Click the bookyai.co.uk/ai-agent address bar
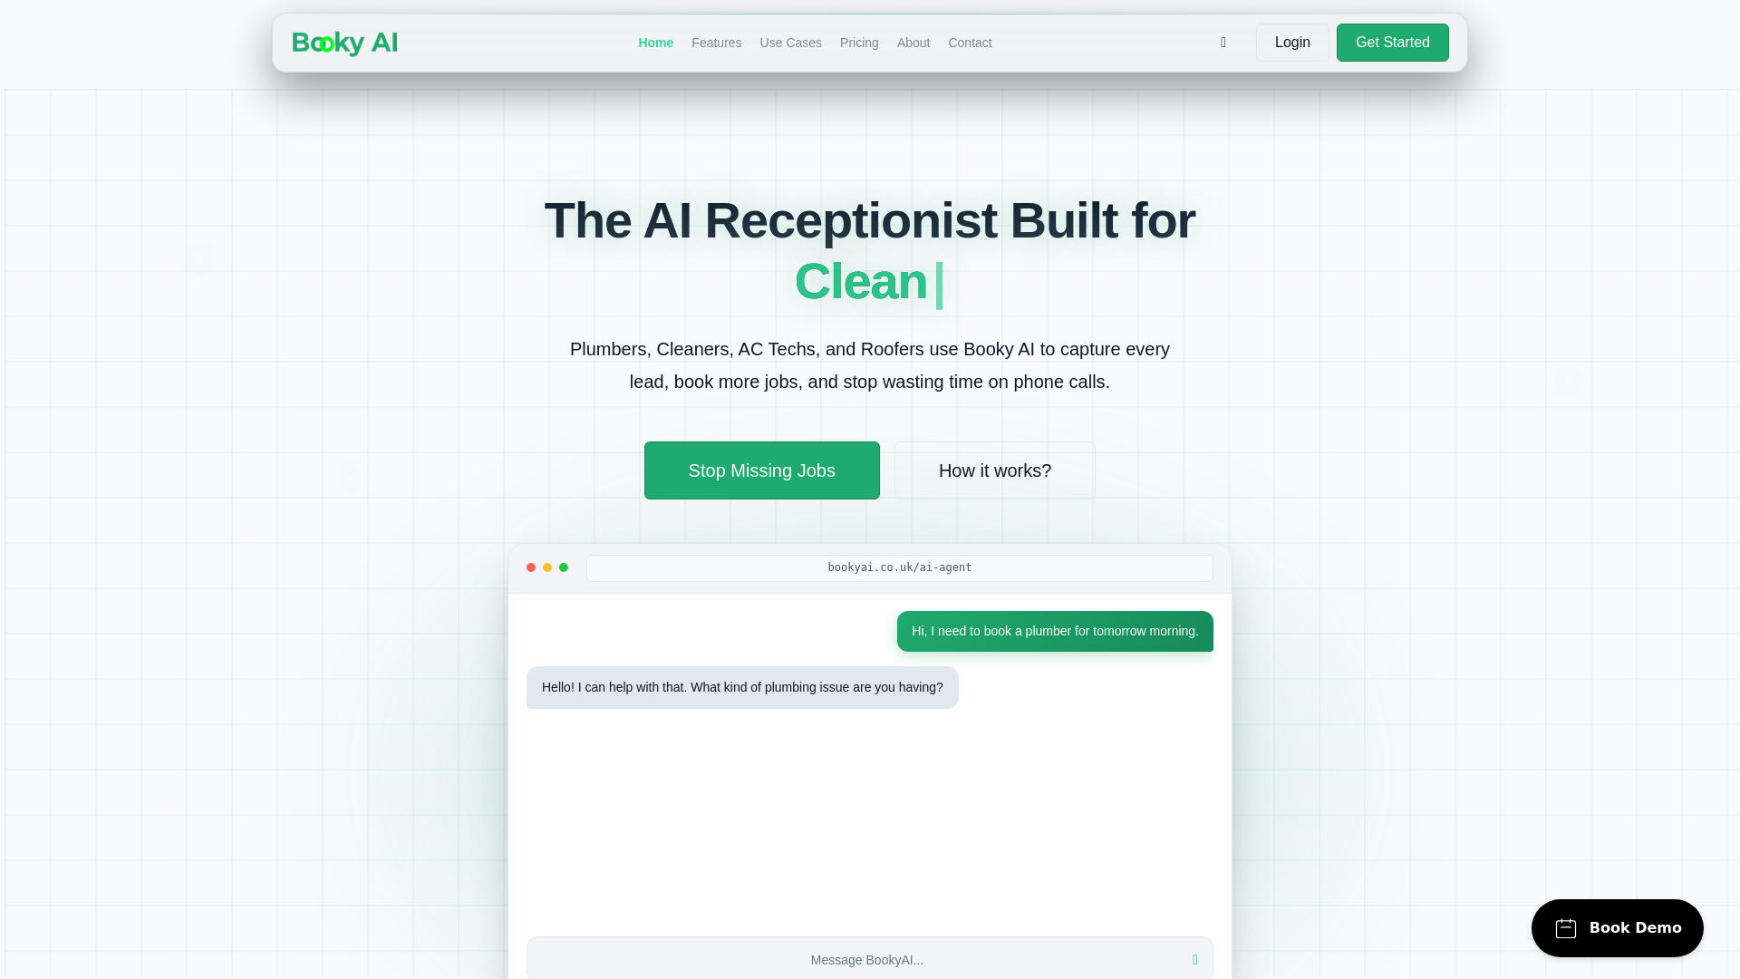1740x979 pixels. pos(899,567)
